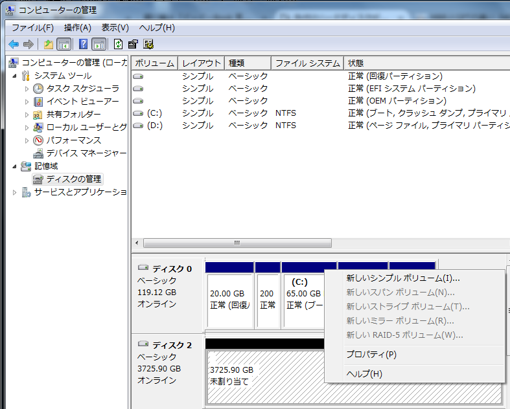The image size is (510, 409).
Task: Open the 操作(A) menu
Action: [x=77, y=28]
